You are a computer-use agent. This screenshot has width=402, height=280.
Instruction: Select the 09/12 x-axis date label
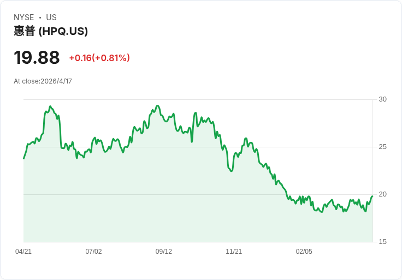pyautogui.click(x=164, y=252)
